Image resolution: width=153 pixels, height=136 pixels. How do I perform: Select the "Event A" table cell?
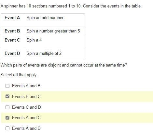[x=12, y=20]
